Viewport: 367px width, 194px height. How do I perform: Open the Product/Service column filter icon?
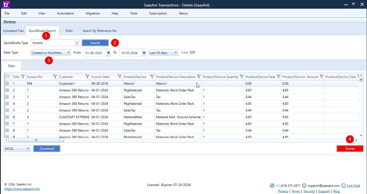[x=152, y=77]
